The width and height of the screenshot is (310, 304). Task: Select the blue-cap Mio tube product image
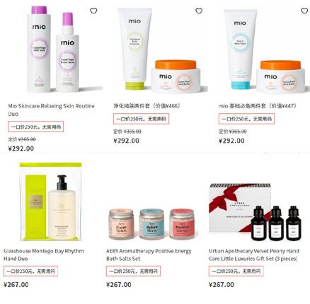click(x=264, y=51)
